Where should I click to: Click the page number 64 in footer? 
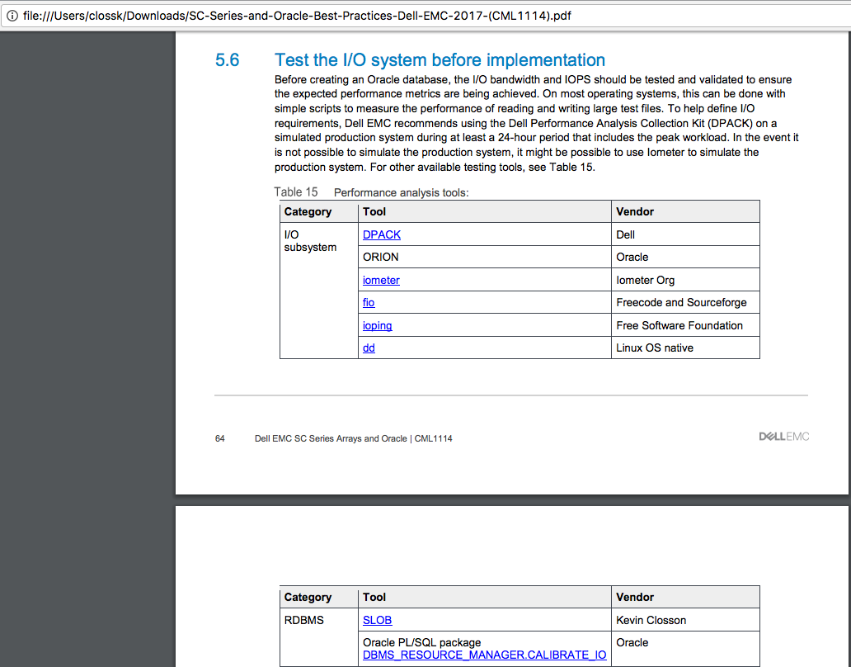pos(220,438)
